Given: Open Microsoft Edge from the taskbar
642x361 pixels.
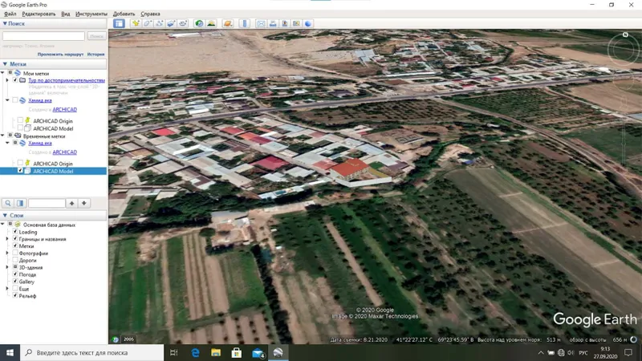Looking at the screenshot, I should click(195, 352).
